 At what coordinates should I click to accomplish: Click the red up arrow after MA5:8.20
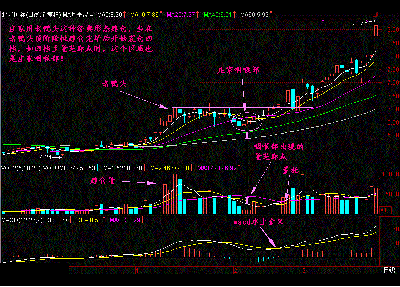[x=124, y=16]
